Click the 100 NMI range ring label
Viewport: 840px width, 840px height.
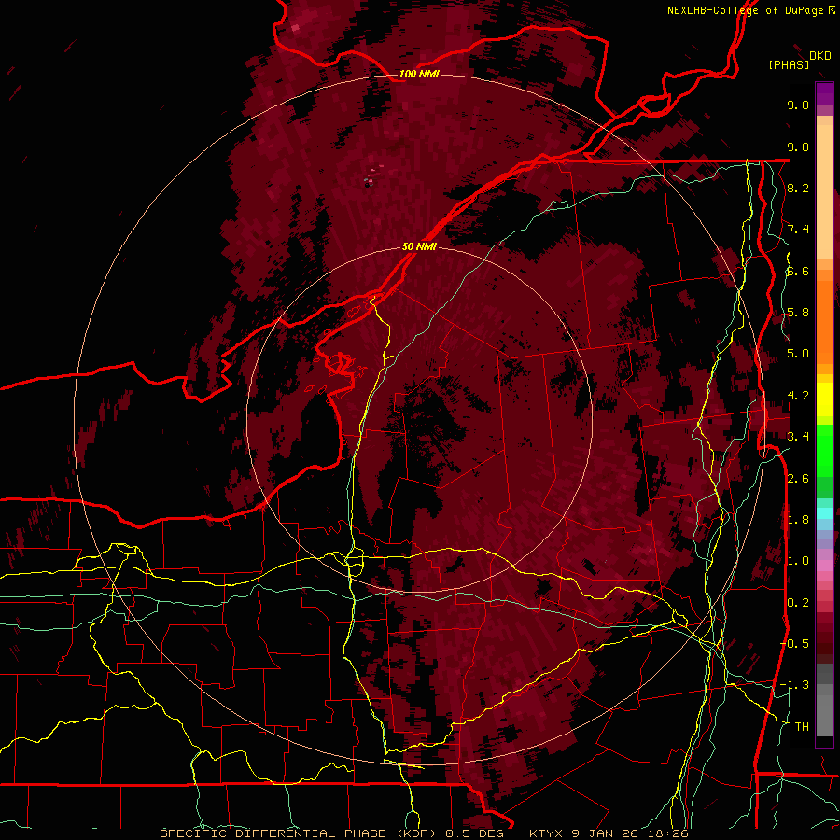click(419, 74)
